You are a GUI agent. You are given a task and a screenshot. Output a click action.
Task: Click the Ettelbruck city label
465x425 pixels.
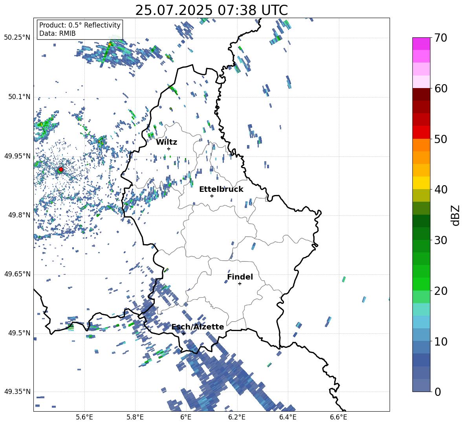point(221,190)
